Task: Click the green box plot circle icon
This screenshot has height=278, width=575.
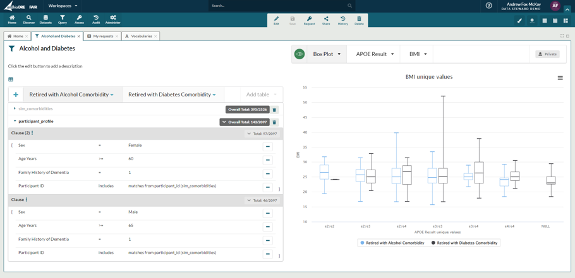Action: (x=300, y=54)
